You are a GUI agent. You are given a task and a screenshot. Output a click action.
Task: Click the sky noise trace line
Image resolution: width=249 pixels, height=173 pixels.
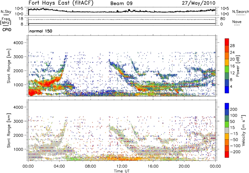click(122, 11)
